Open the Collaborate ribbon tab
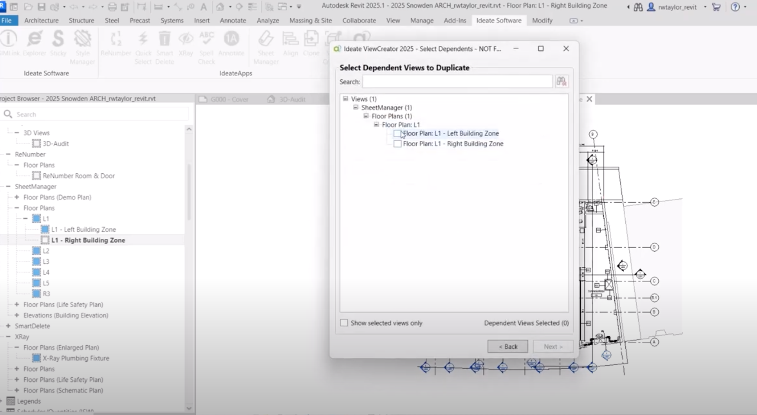 359,20
